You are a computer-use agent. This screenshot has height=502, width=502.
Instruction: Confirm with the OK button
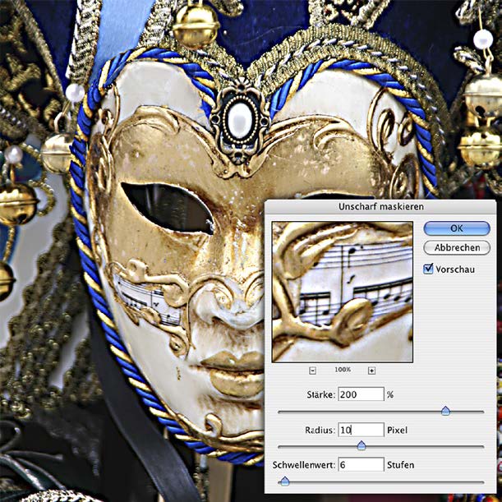tap(457, 228)
